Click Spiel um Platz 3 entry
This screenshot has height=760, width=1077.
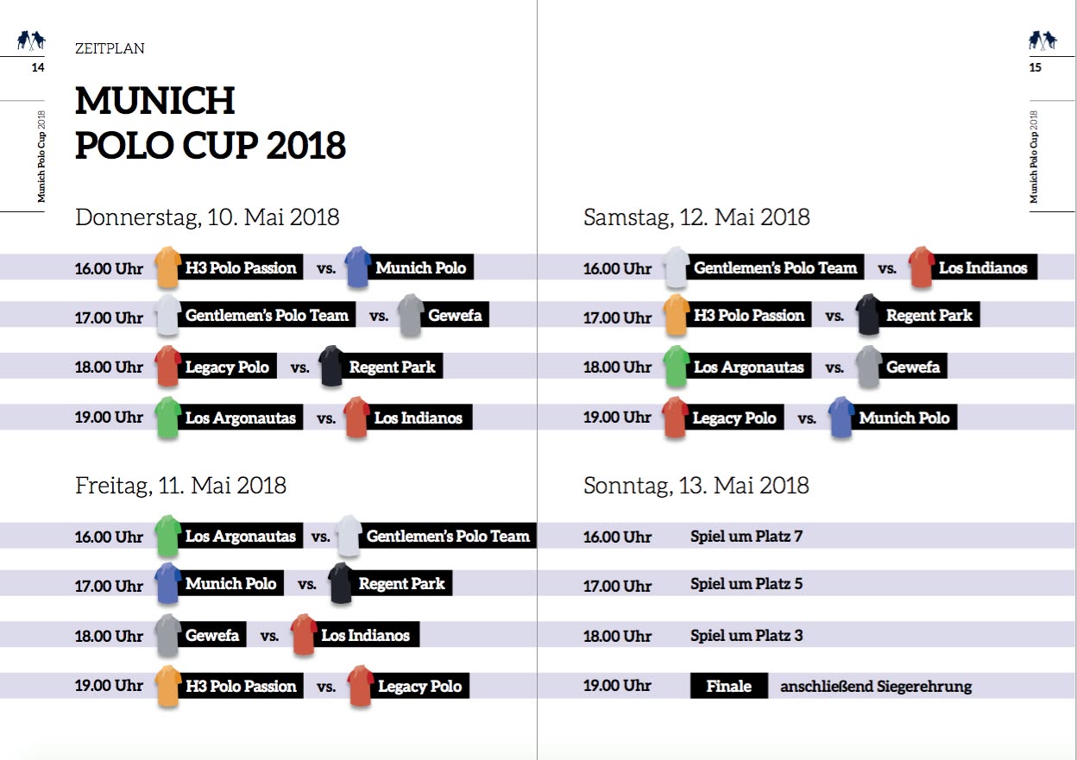click(x=746, y=636)
